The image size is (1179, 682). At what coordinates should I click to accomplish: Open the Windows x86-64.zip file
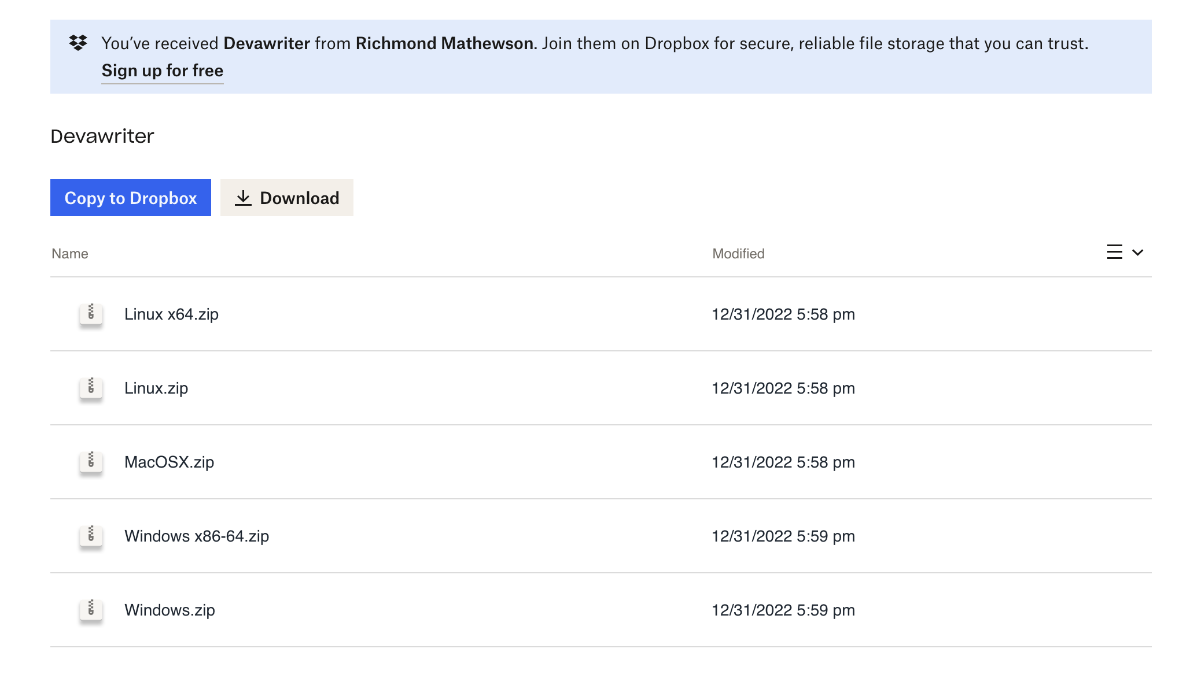point(197,536)
